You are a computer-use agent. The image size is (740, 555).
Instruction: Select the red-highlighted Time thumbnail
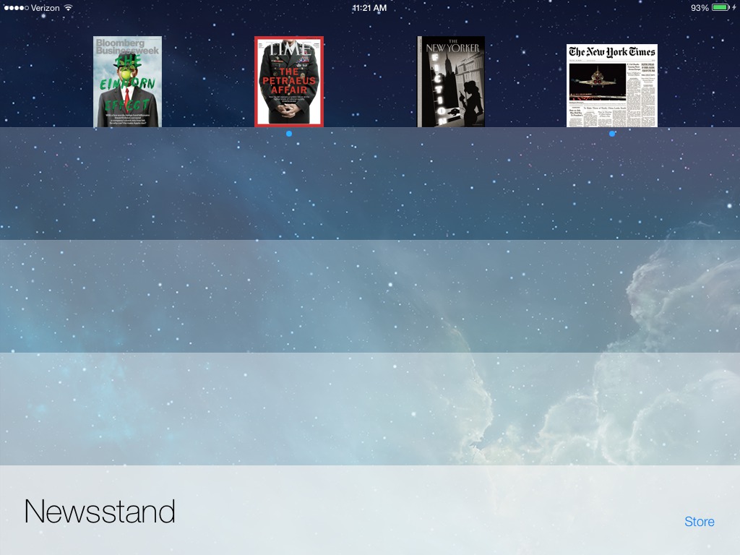coord(289,80)
